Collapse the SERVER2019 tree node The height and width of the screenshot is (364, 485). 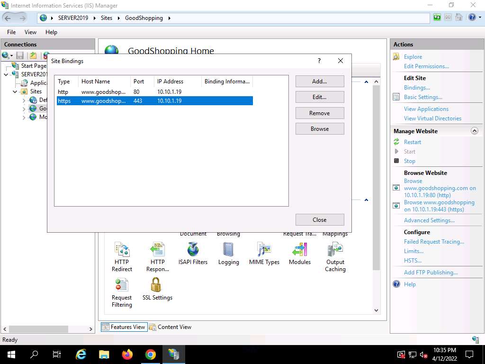[6, 74]
